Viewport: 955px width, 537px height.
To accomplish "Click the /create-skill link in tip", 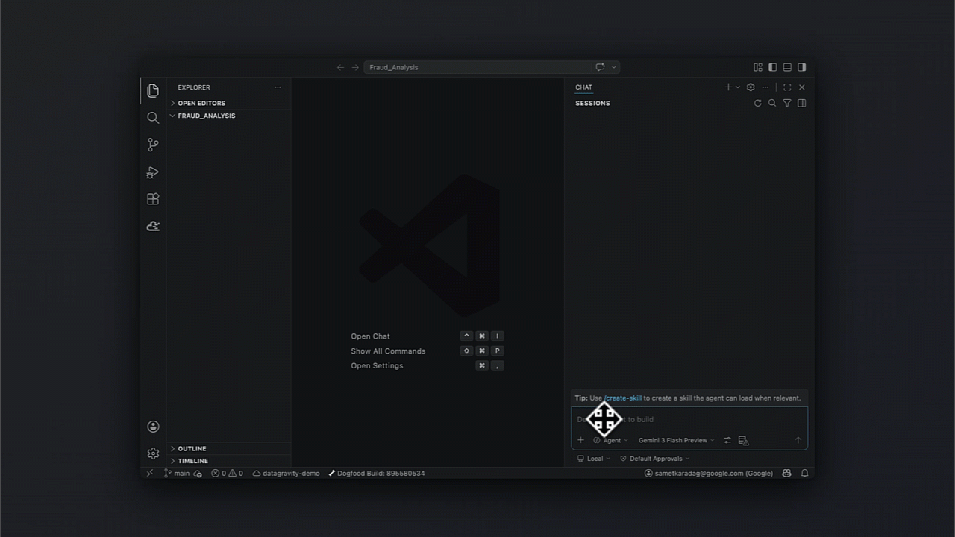I will 623,398.
